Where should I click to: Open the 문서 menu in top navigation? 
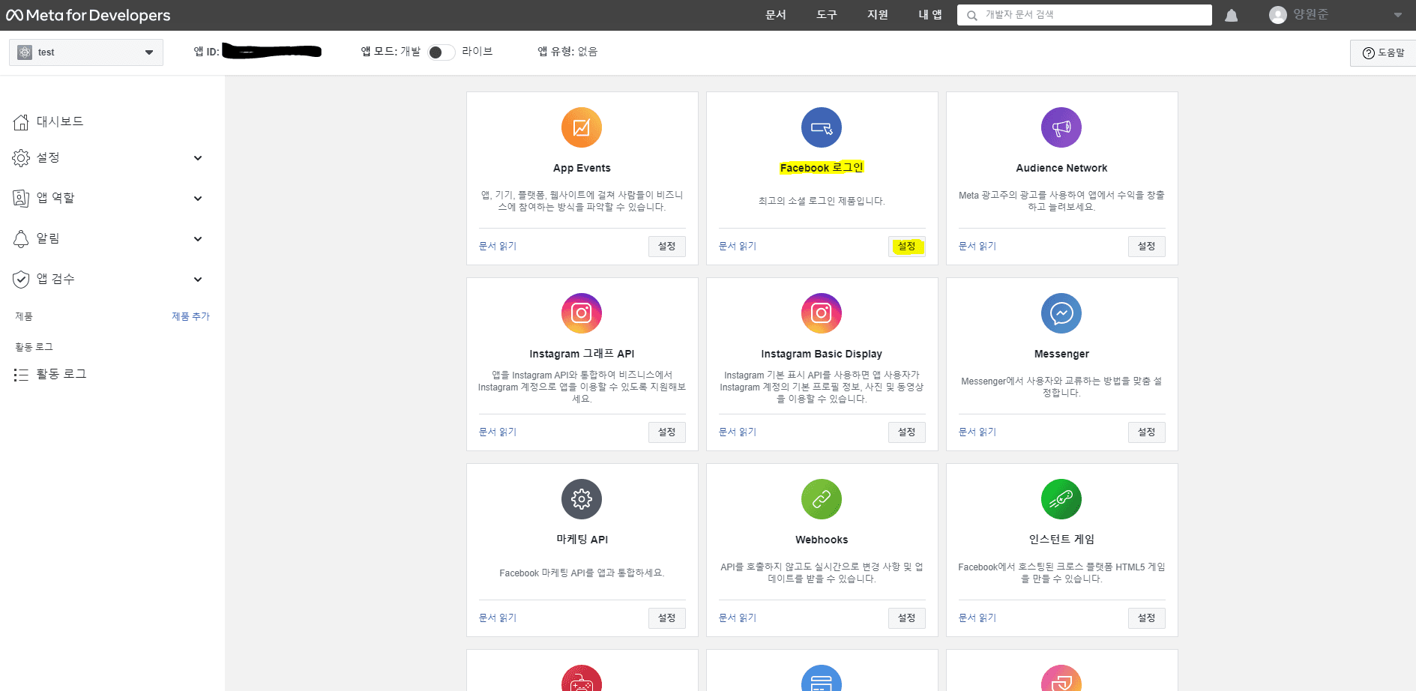pos(775,15)
